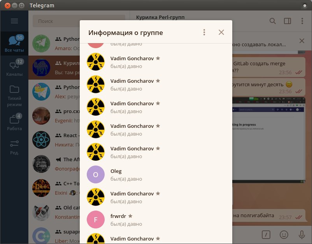This screenshot has height=244, width=312.
Task: Open the C++ To chat with fire avatar
Action: 54,188
